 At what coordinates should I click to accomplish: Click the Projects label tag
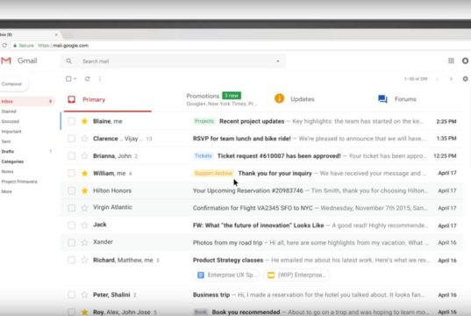click(204, 121)
